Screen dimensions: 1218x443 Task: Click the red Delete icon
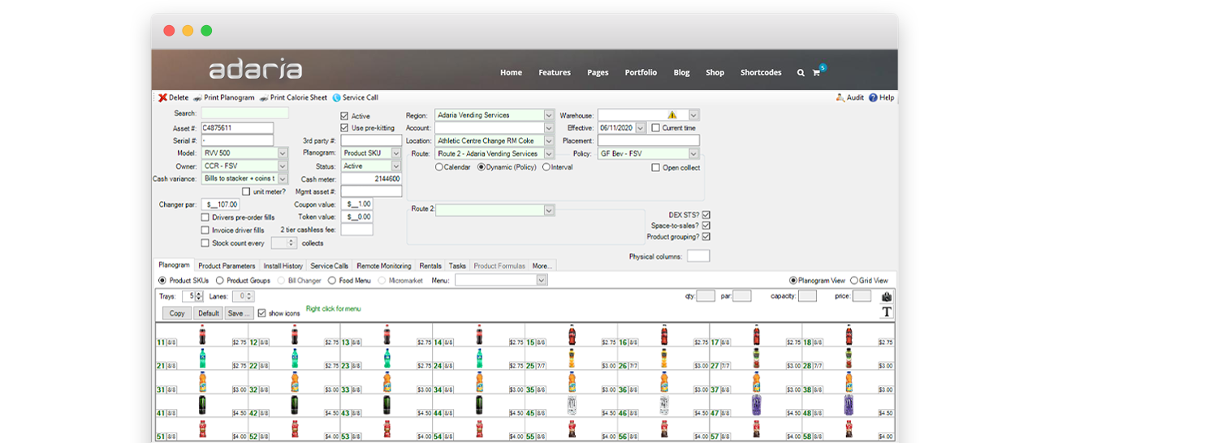click(163, 97)
